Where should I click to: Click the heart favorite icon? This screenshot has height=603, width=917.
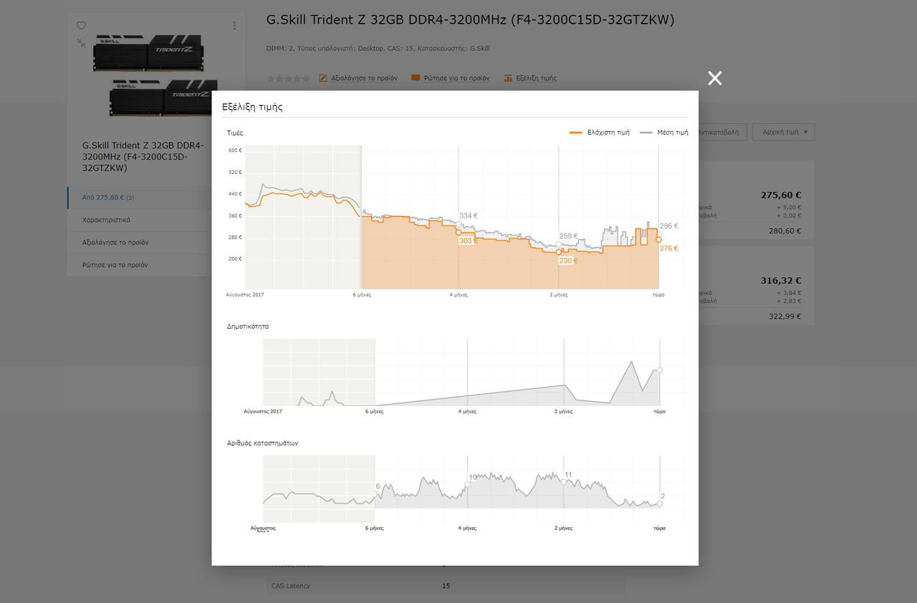[x=81, y=26]
